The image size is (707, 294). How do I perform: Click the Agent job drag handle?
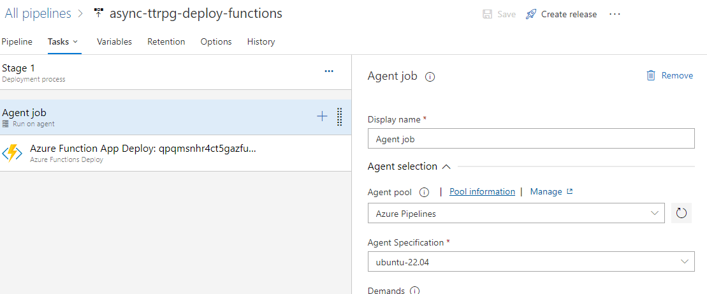340,117
